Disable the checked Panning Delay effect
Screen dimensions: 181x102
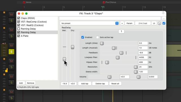click(x=19, y=32)
